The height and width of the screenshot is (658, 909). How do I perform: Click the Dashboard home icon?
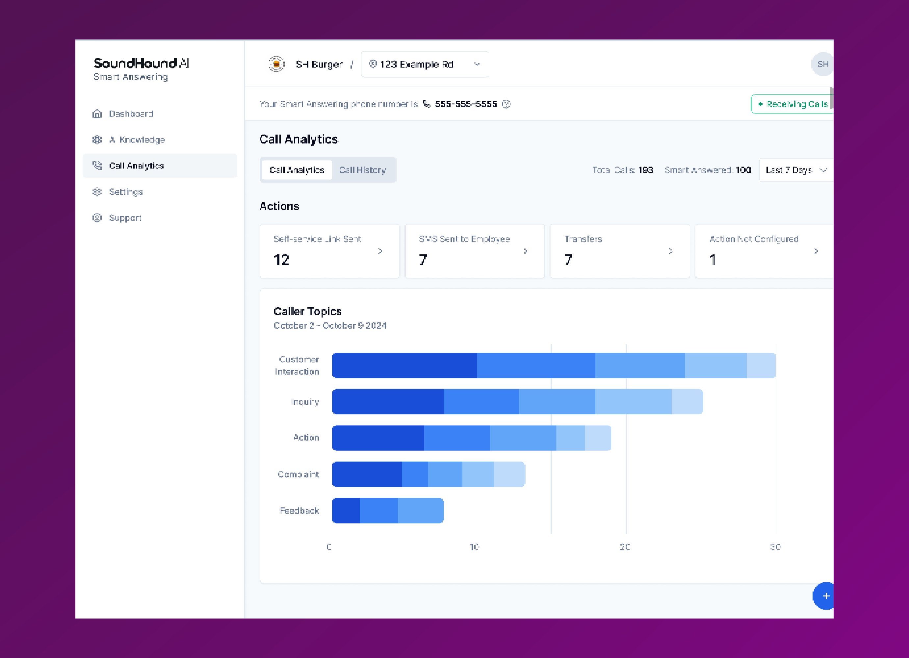coord(97,114)
